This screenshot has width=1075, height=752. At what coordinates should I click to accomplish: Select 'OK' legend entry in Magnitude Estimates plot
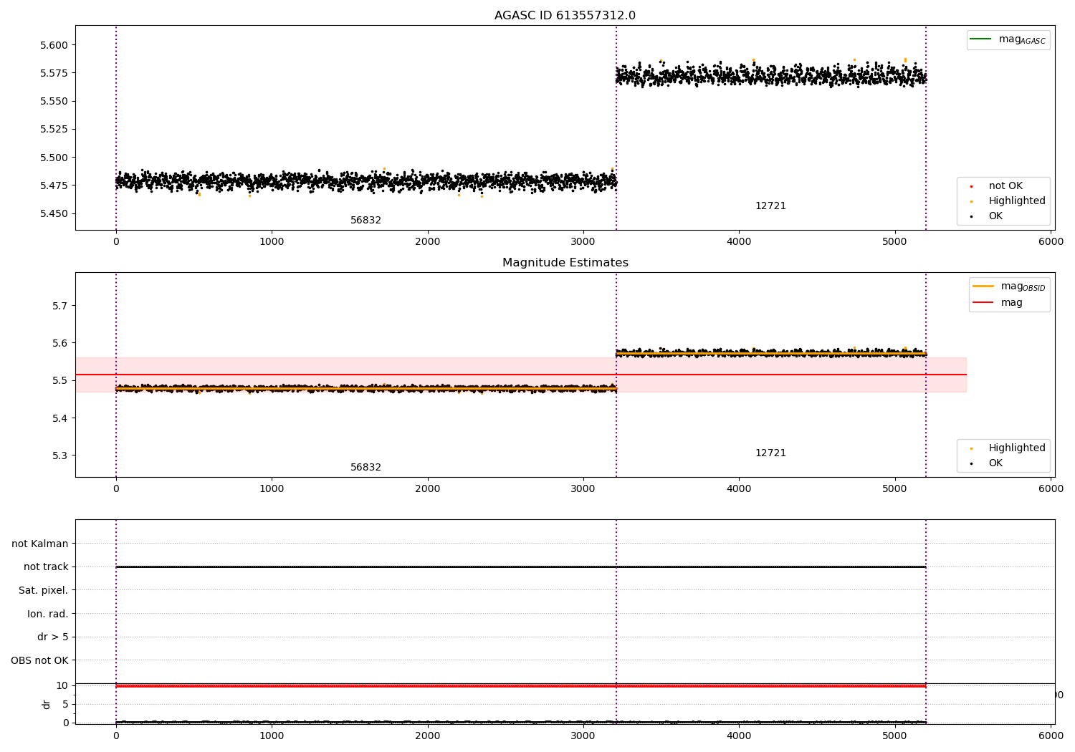[995, 463]
